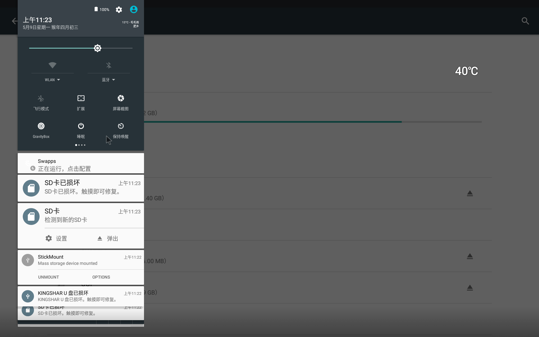Click the expand (扩展) tile icon
The width and height of the screenshot is (539, 337).
click(81, 98)
